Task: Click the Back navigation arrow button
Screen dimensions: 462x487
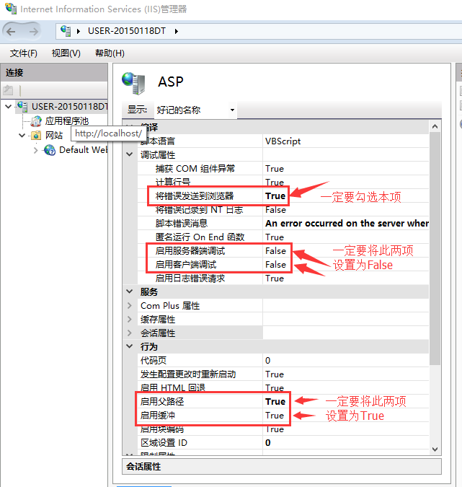Action: click(12, 32)
